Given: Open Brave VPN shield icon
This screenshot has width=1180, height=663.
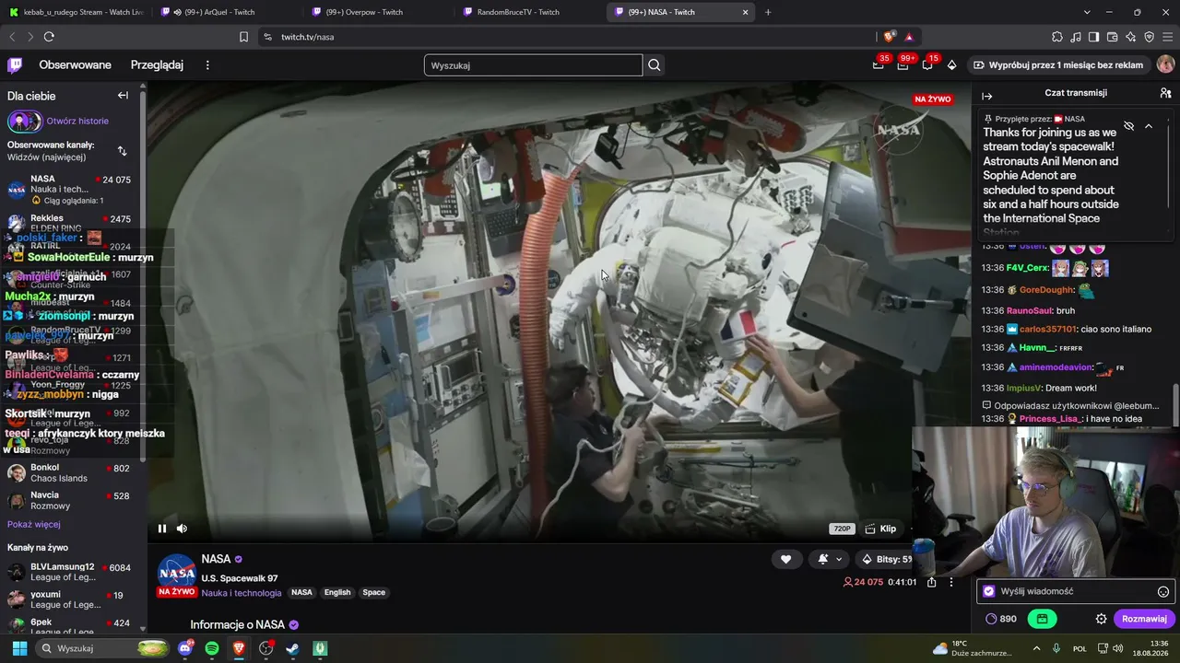Looking at the screenshot, I should [1149, 37].
